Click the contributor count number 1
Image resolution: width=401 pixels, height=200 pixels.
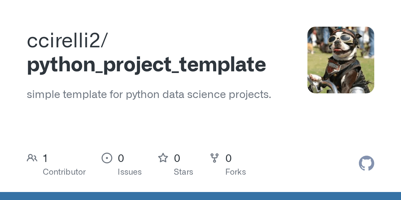[45, 158]
